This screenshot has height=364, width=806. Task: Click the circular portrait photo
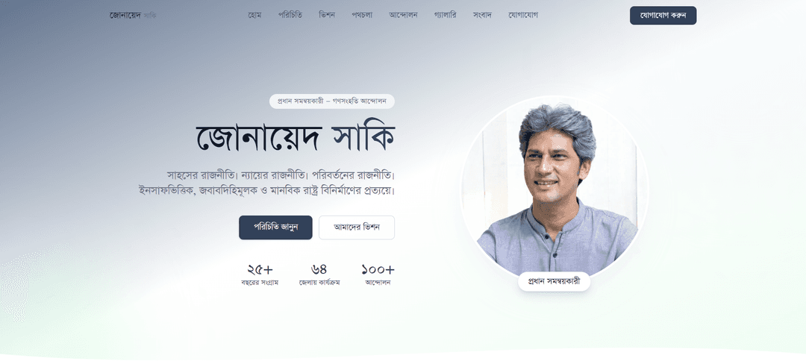point(554,189)
